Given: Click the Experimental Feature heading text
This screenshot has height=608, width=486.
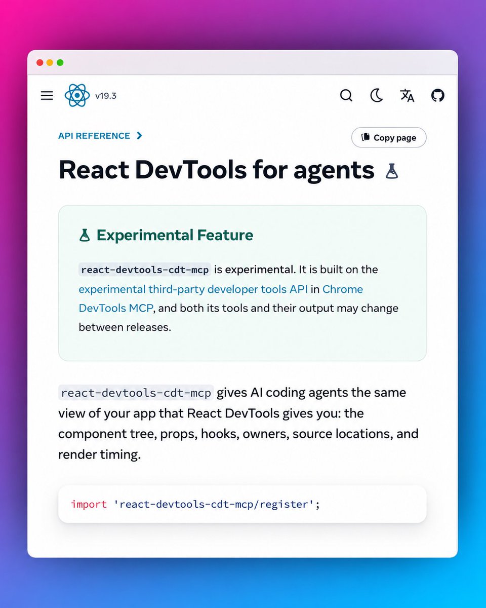Looking at the screenshot, I should point(175,235).
